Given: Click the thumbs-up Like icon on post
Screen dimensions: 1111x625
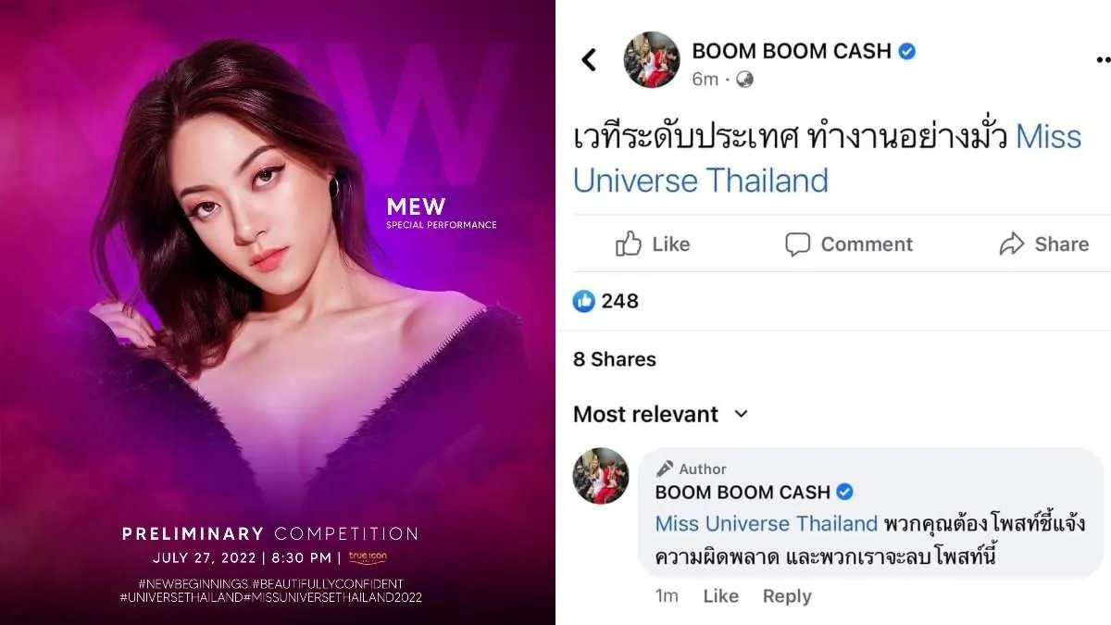Looking at the screenshot, I should 629,244.
